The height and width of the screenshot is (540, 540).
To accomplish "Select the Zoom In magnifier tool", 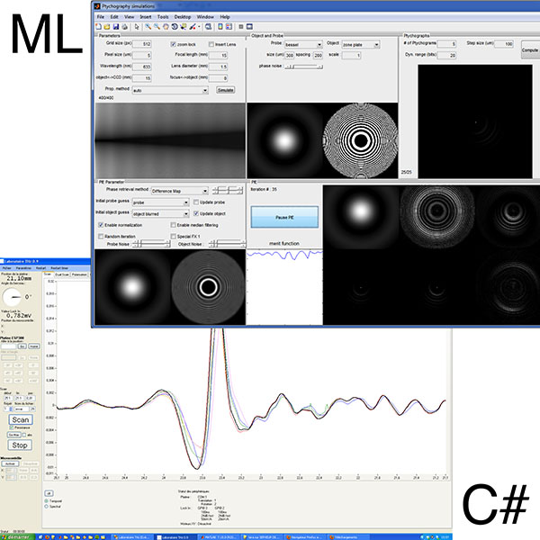I will click(148, 26).
